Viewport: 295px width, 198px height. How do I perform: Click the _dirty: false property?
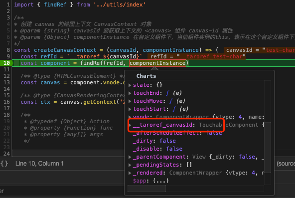(154, 141)
